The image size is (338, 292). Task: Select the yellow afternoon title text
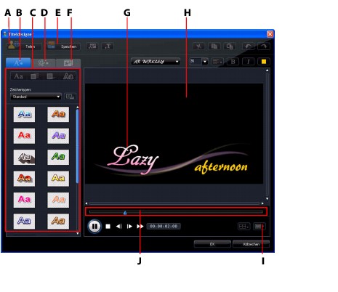[x=221, y=167]
